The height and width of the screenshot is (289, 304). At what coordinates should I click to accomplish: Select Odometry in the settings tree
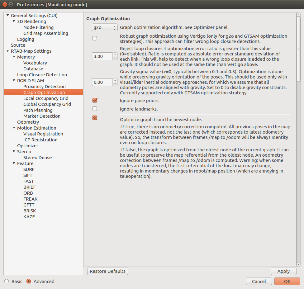click(28, 122)
